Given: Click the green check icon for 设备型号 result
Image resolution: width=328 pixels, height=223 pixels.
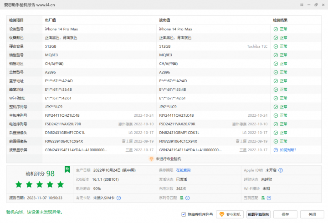Looking at the screenshot, I should click(x=276, y=29).
